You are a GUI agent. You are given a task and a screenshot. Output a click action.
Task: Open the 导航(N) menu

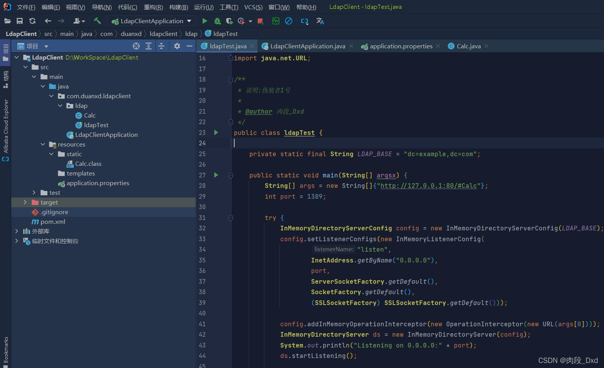[102, 7]
